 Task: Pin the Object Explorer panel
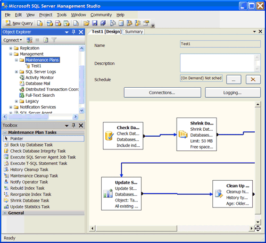pos(73,32)
